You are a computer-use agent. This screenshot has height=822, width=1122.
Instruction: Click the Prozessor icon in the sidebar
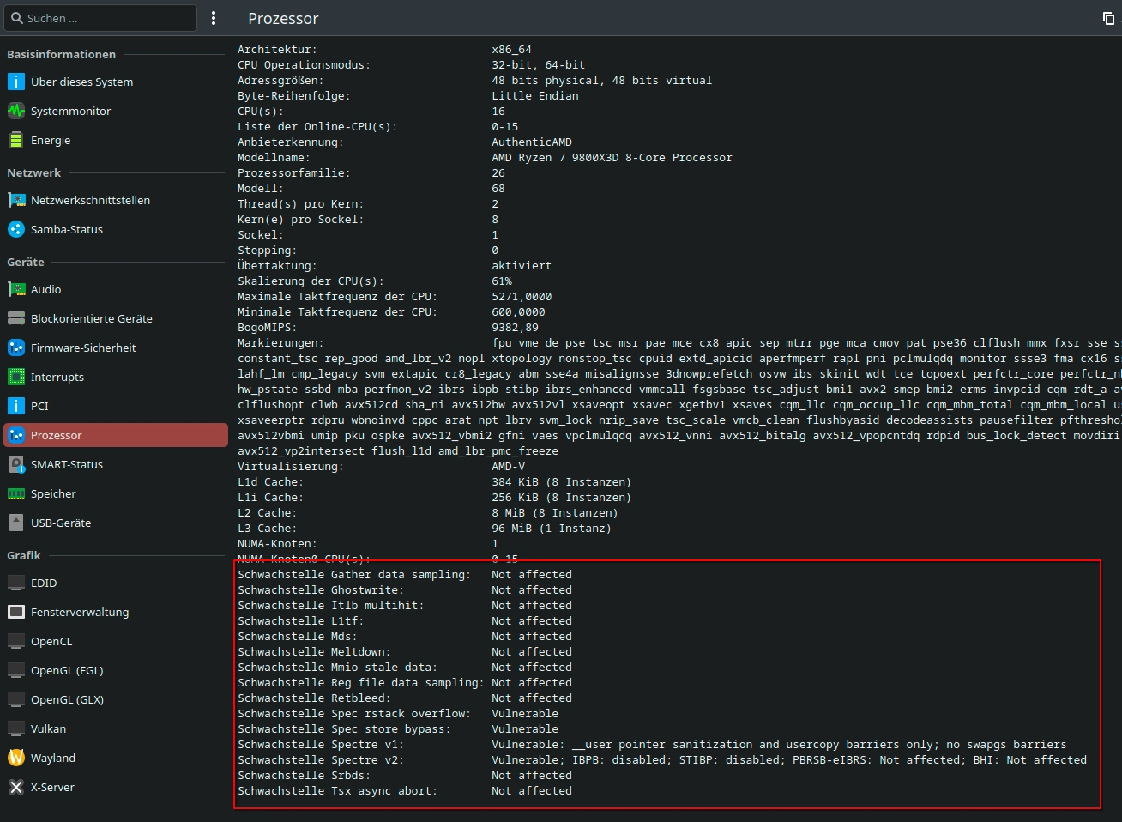(16, 435)
